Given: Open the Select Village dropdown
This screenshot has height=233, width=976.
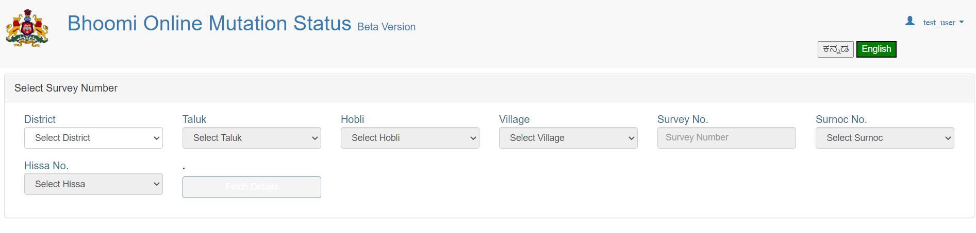Looking at the screenshot, I should point(568,138).
